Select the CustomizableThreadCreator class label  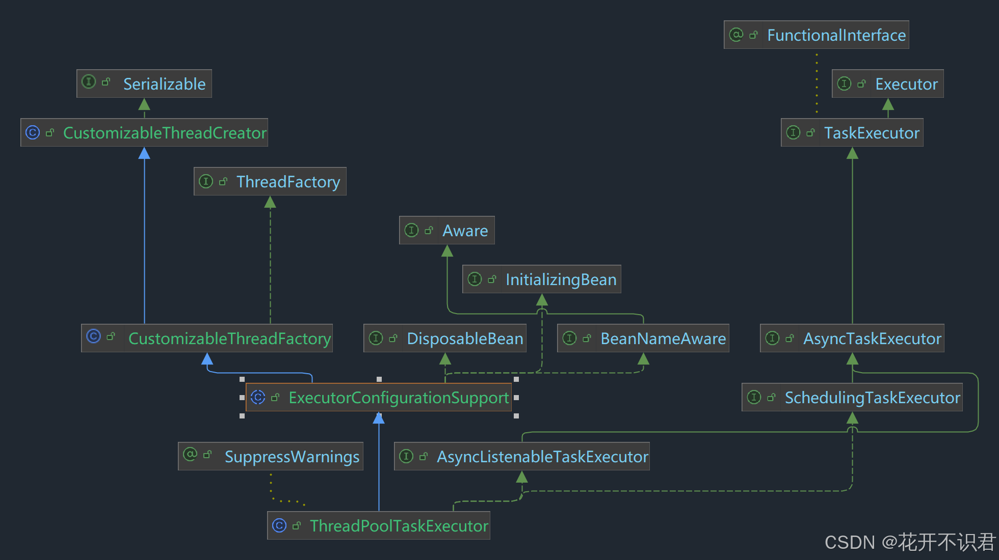point(165,133)
